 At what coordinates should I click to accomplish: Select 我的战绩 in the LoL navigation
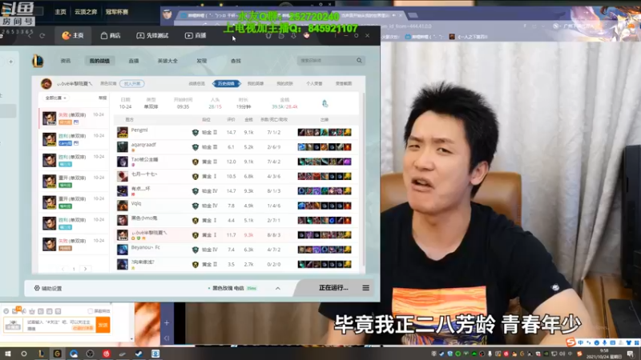(x=99, y=61)
